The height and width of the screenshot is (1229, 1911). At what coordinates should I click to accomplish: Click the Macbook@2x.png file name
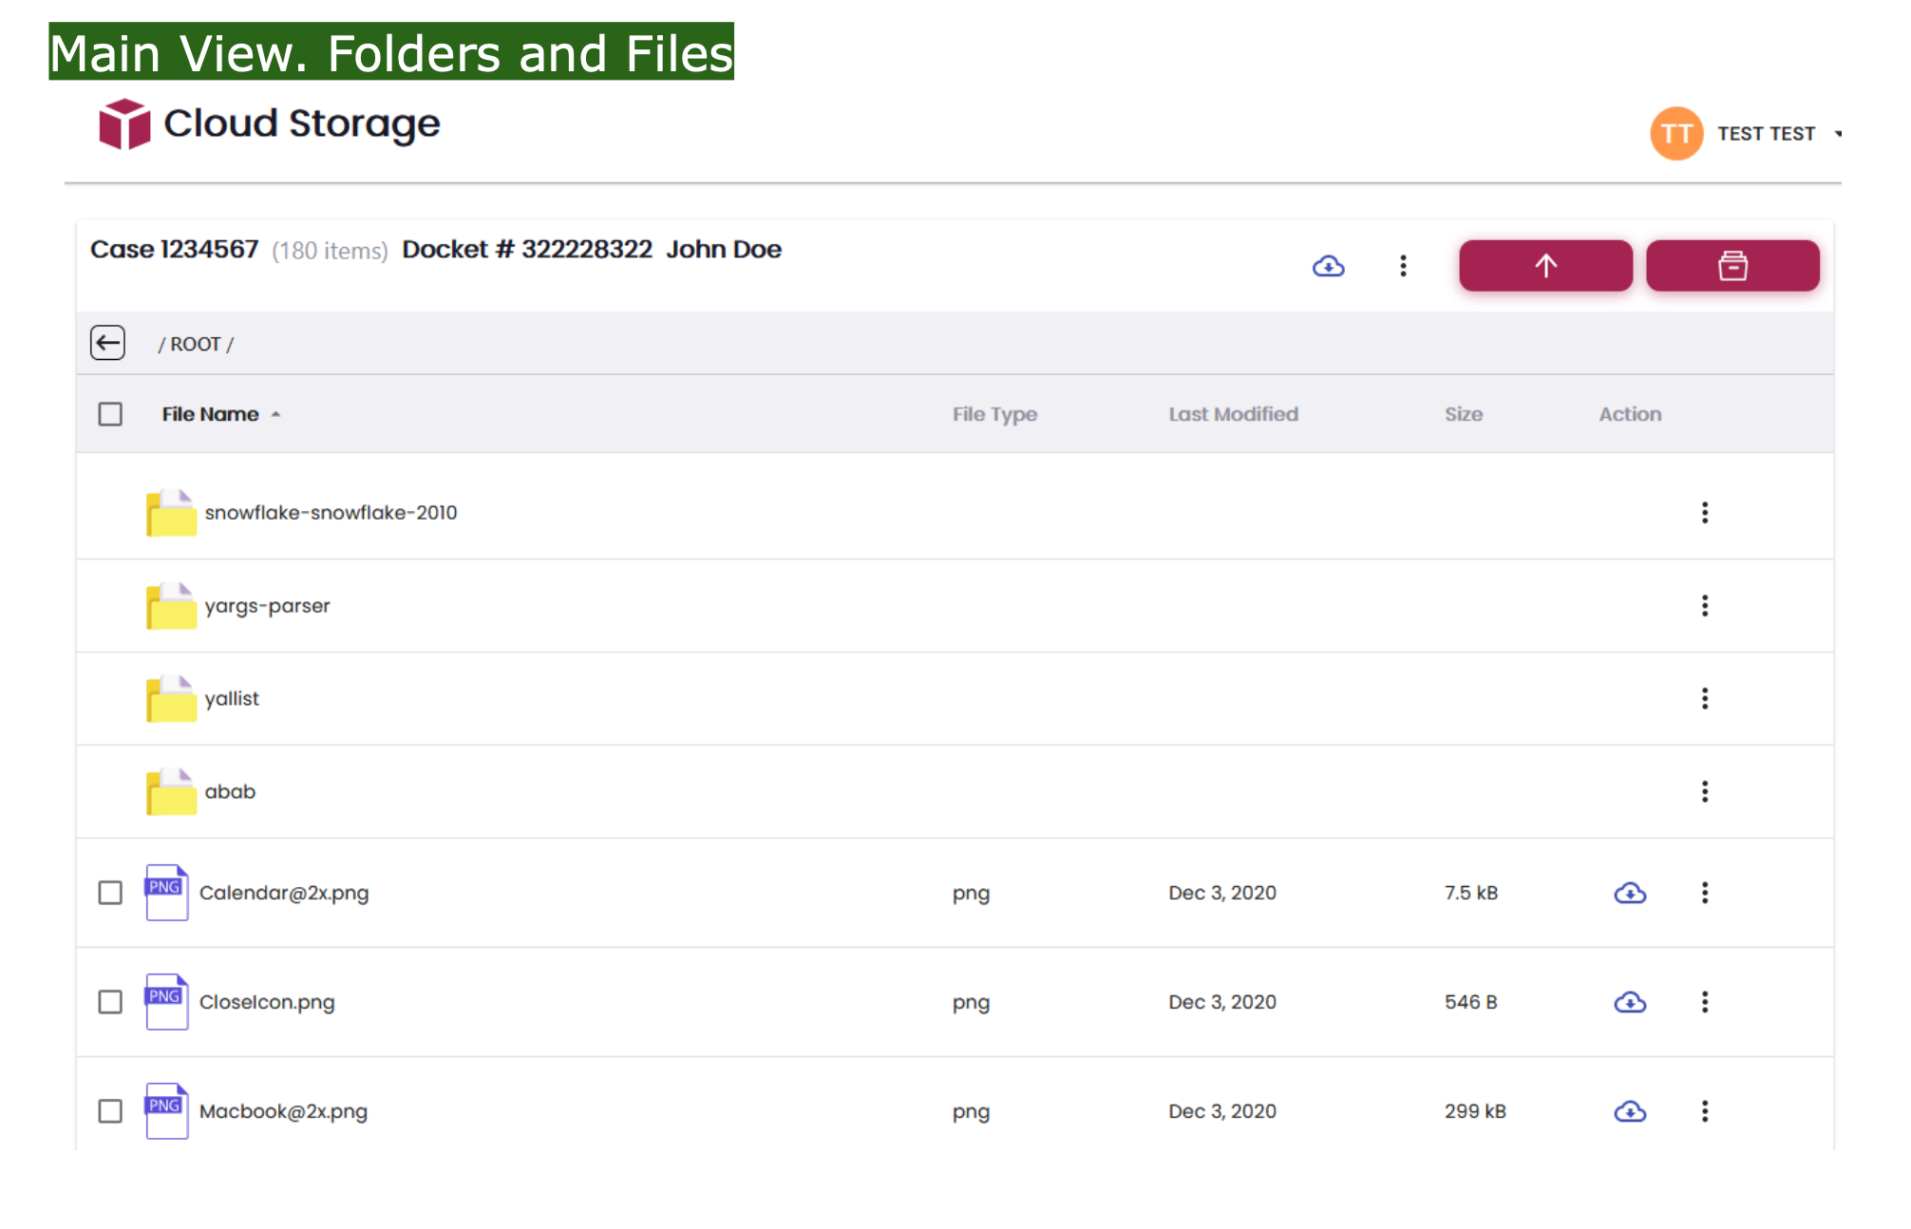coord(283,1111)
